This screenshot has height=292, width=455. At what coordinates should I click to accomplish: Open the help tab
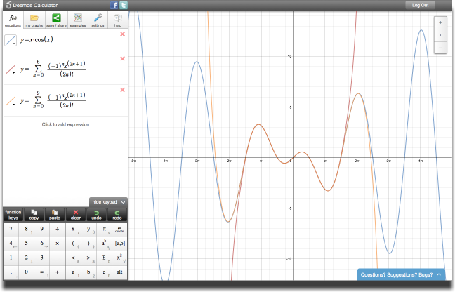(118, 20)
